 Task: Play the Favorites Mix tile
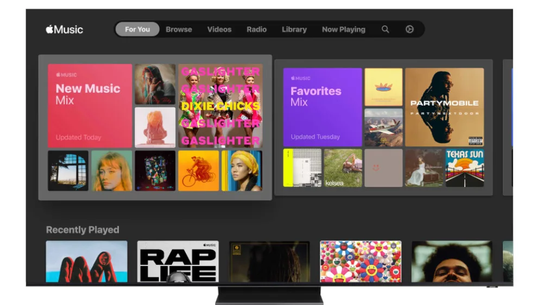(x=323, y=107)
